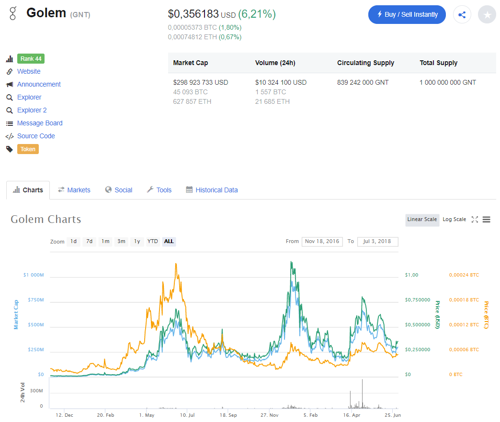Click the 45 093 BTC market cap value
Viewport: 500px width, 422px height.
190,92
